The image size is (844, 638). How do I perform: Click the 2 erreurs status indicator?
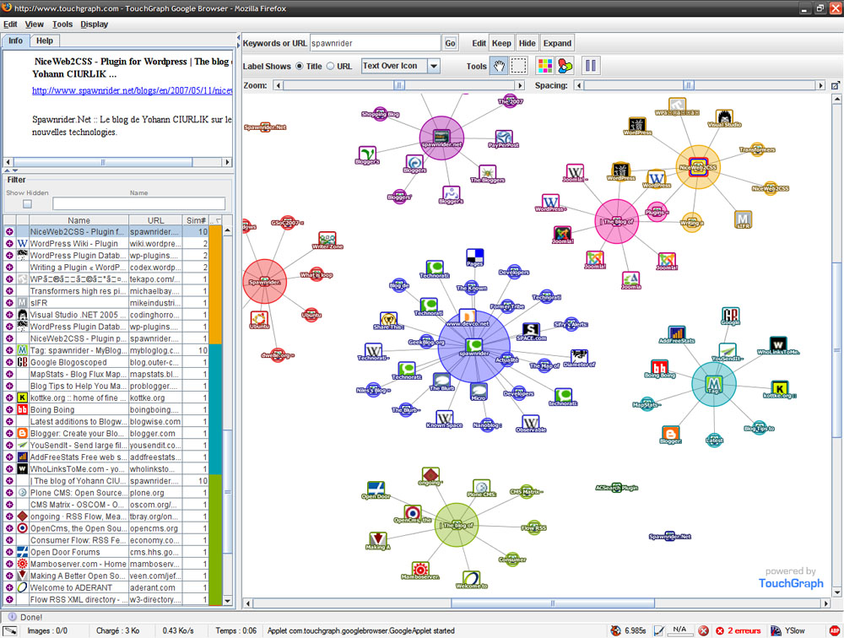738,630
